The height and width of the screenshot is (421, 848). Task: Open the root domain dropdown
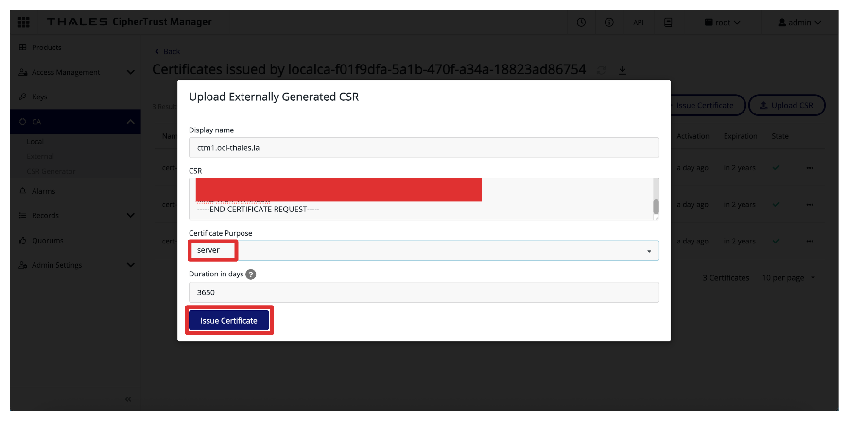(723, 22)
